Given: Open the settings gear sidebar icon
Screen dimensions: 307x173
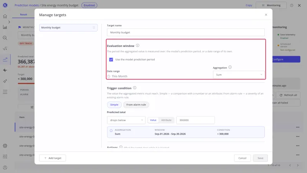Looking at the screenshot, I should (x=5, y=146).
